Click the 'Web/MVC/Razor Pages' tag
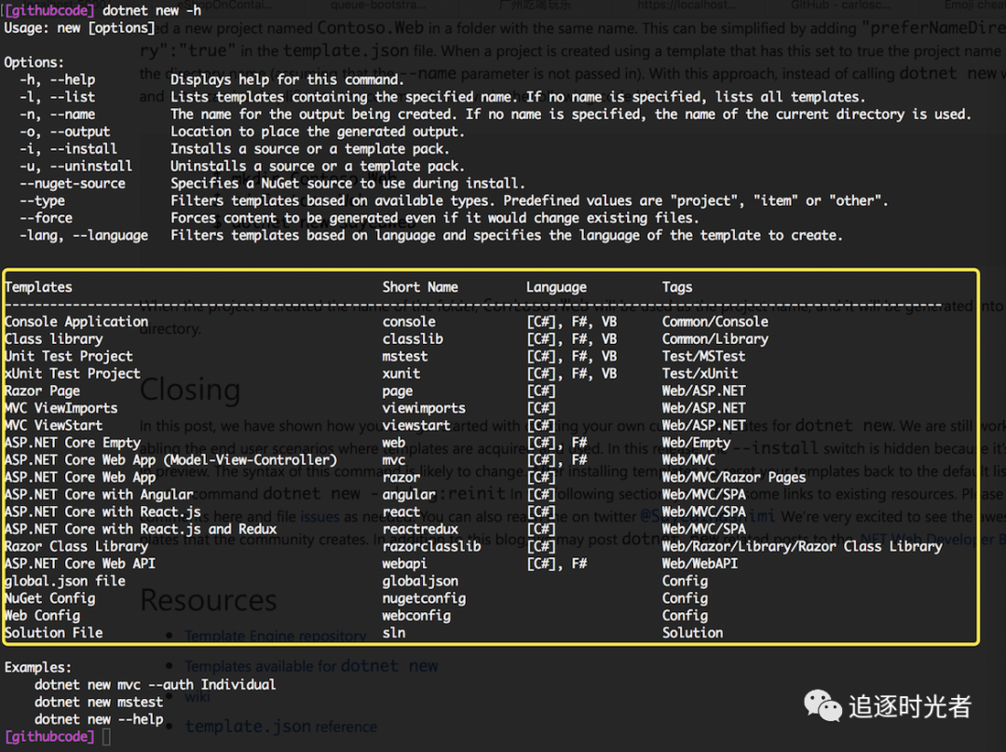 (x=734, y=477)
